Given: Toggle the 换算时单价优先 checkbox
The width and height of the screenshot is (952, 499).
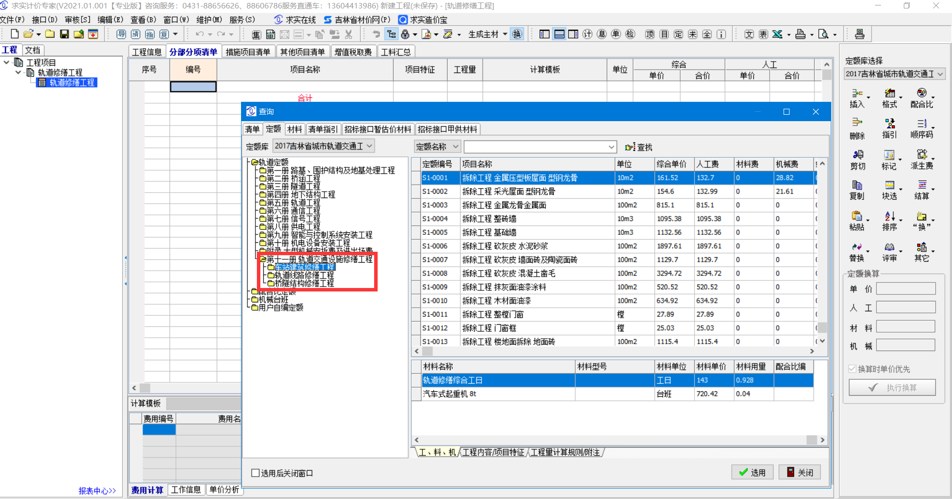Looking at the screenshot, I should pyautogui.click(x=852, y=369).
